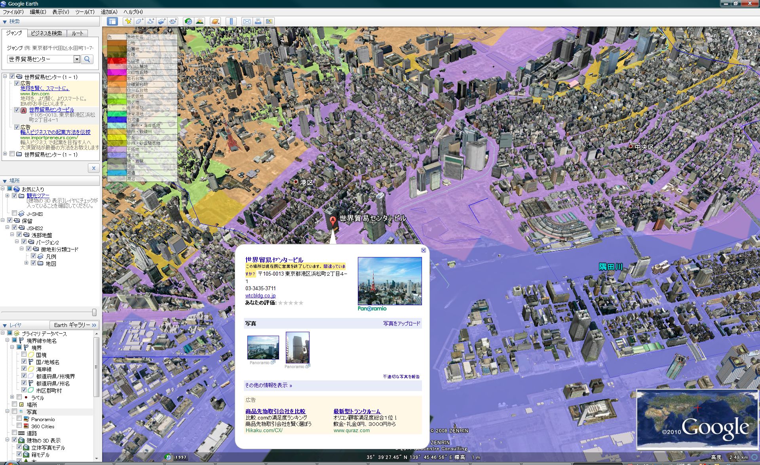Start recording a tour
The height and width of the screenshot is (465, 760).
pyautogui.click(x=173, y=21)
